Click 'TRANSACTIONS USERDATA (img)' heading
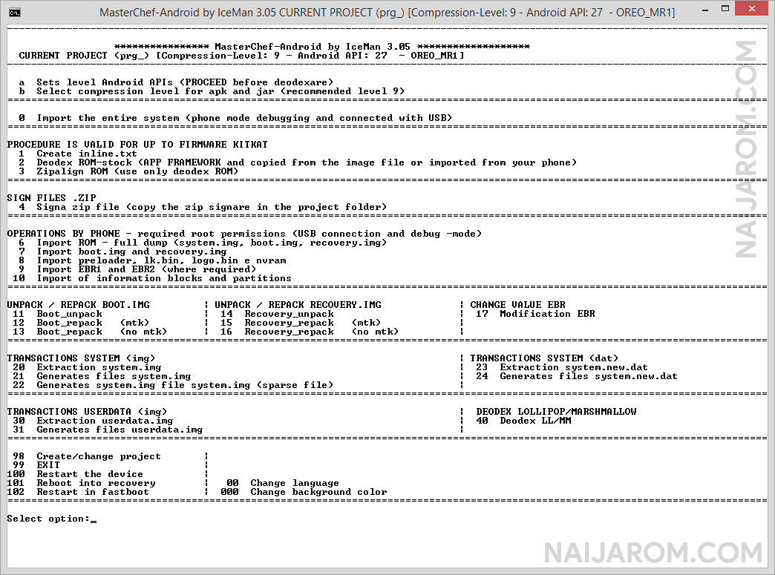This screenshot has height=575, width=775. tap(87, 412)
